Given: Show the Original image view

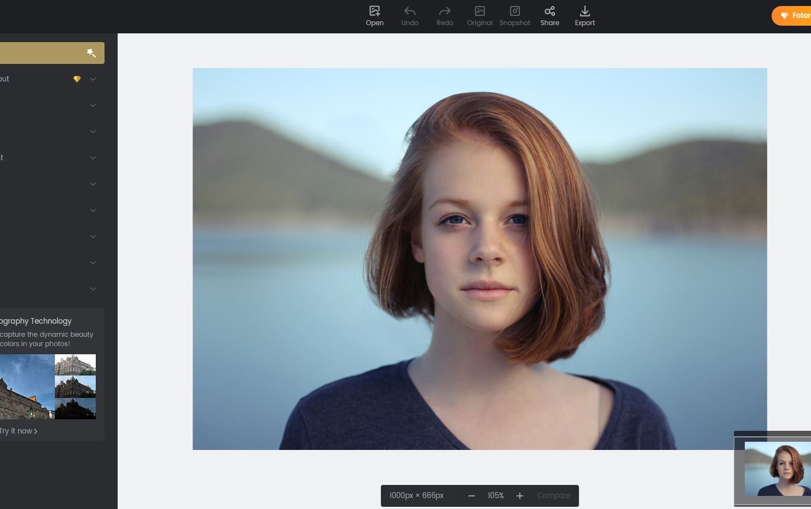Looking at the screenshot, I should point(479,16).
